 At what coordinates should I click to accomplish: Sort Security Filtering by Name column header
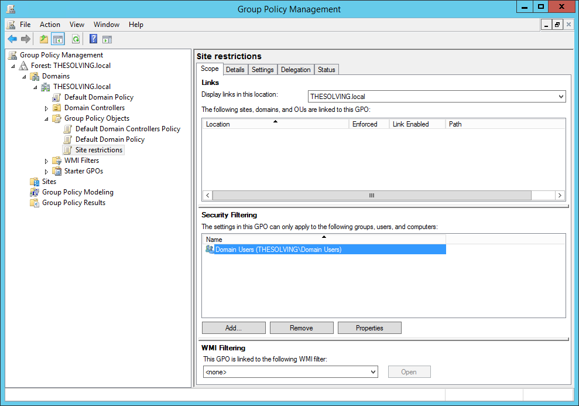(x=324, y=240)
